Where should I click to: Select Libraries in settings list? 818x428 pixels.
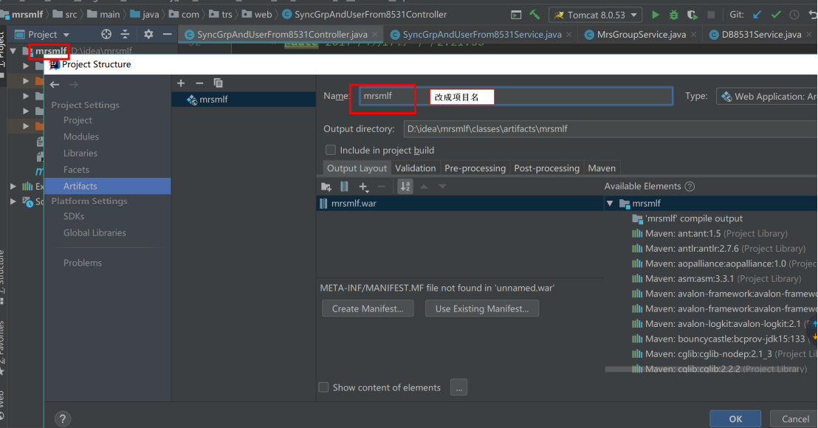pos(80,153)
